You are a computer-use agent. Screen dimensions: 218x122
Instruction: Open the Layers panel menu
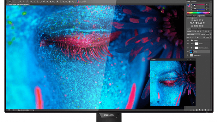(x=211, y=29)
